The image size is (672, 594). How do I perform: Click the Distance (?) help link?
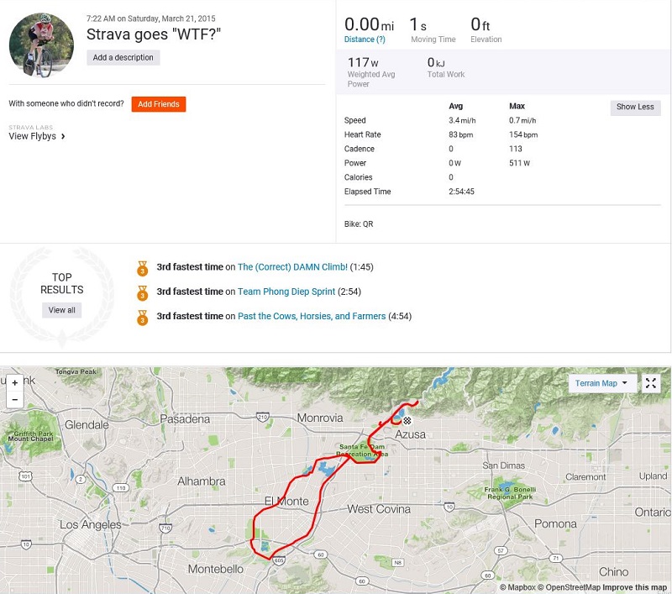tap(365, 39)
